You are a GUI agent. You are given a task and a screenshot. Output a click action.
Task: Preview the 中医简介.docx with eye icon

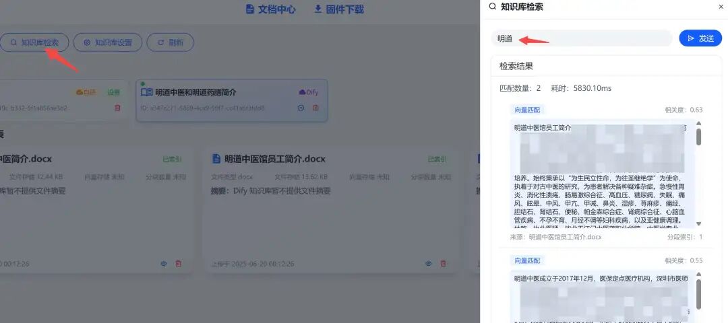pyautogui.click(x=163, y=264)
